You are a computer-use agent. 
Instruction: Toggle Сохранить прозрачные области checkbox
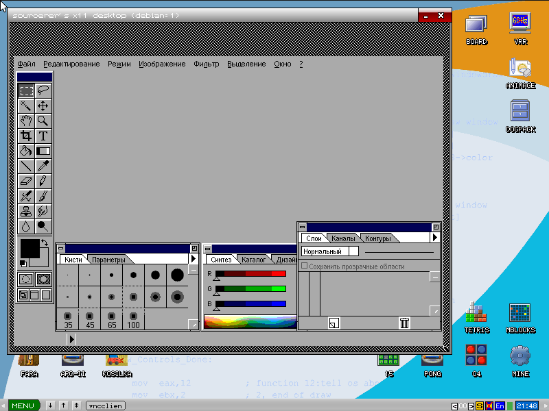point(305,266)
